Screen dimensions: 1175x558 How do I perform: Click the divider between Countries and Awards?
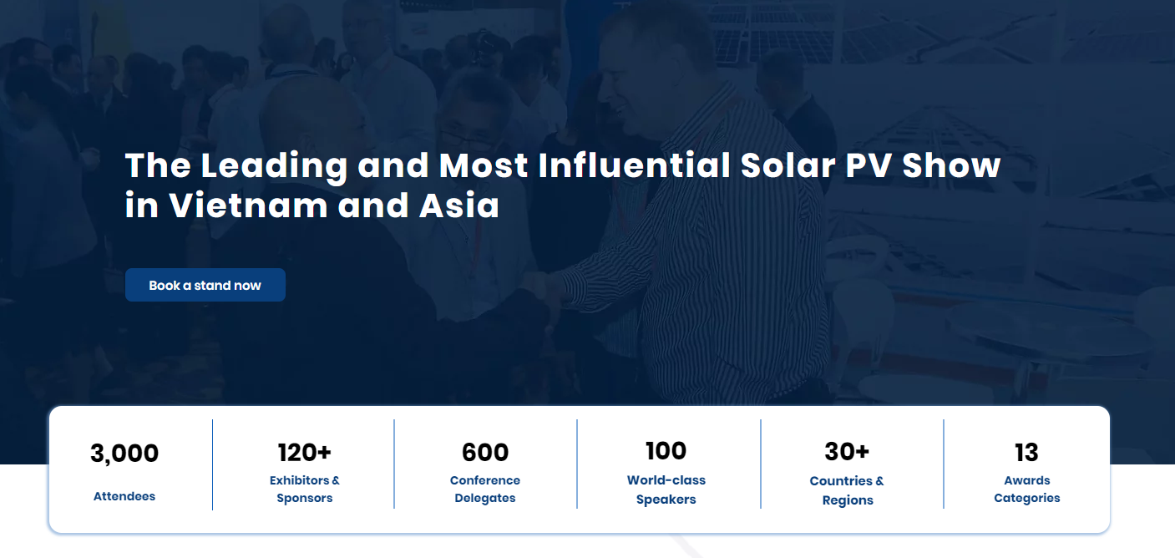pos(944,464)
